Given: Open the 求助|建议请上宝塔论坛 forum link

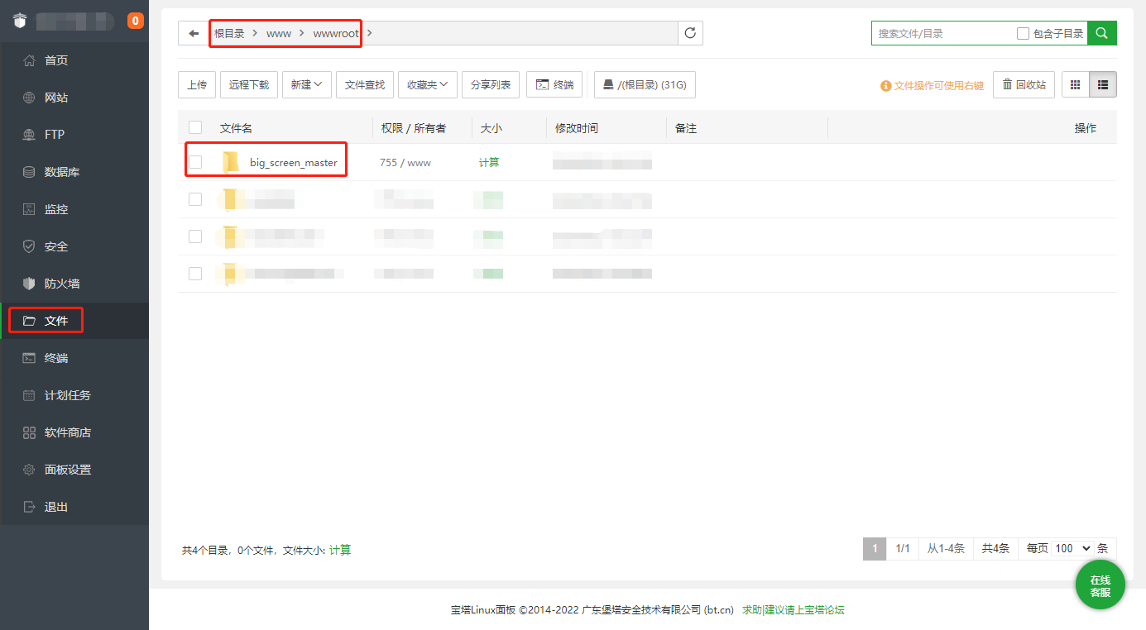Looking at the screenshot, I should tap(794, 610).
